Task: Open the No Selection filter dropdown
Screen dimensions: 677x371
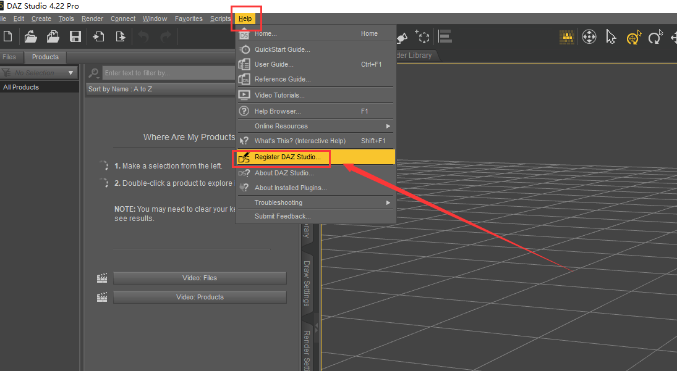Action: [39, 72]
